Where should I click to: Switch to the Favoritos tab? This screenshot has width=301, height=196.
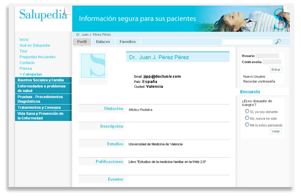point(128,42)
